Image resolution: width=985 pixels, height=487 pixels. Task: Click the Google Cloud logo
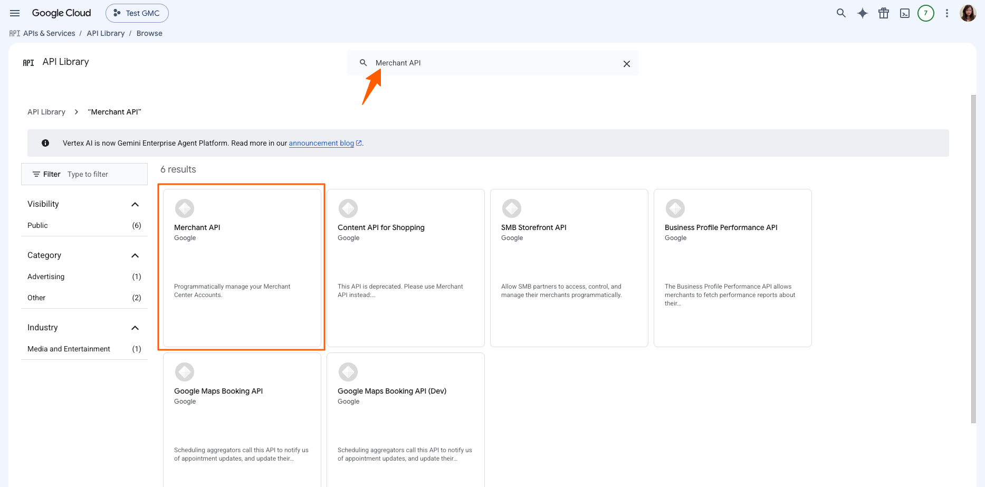(x=61, y=13)
